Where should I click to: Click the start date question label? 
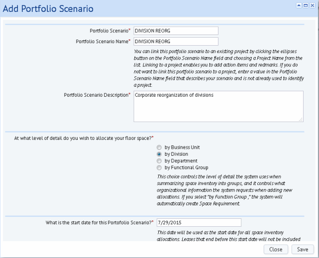click(99, 222)
